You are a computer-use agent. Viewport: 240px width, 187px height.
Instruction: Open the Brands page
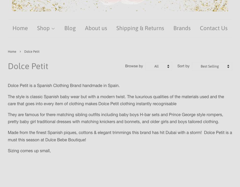182,28
